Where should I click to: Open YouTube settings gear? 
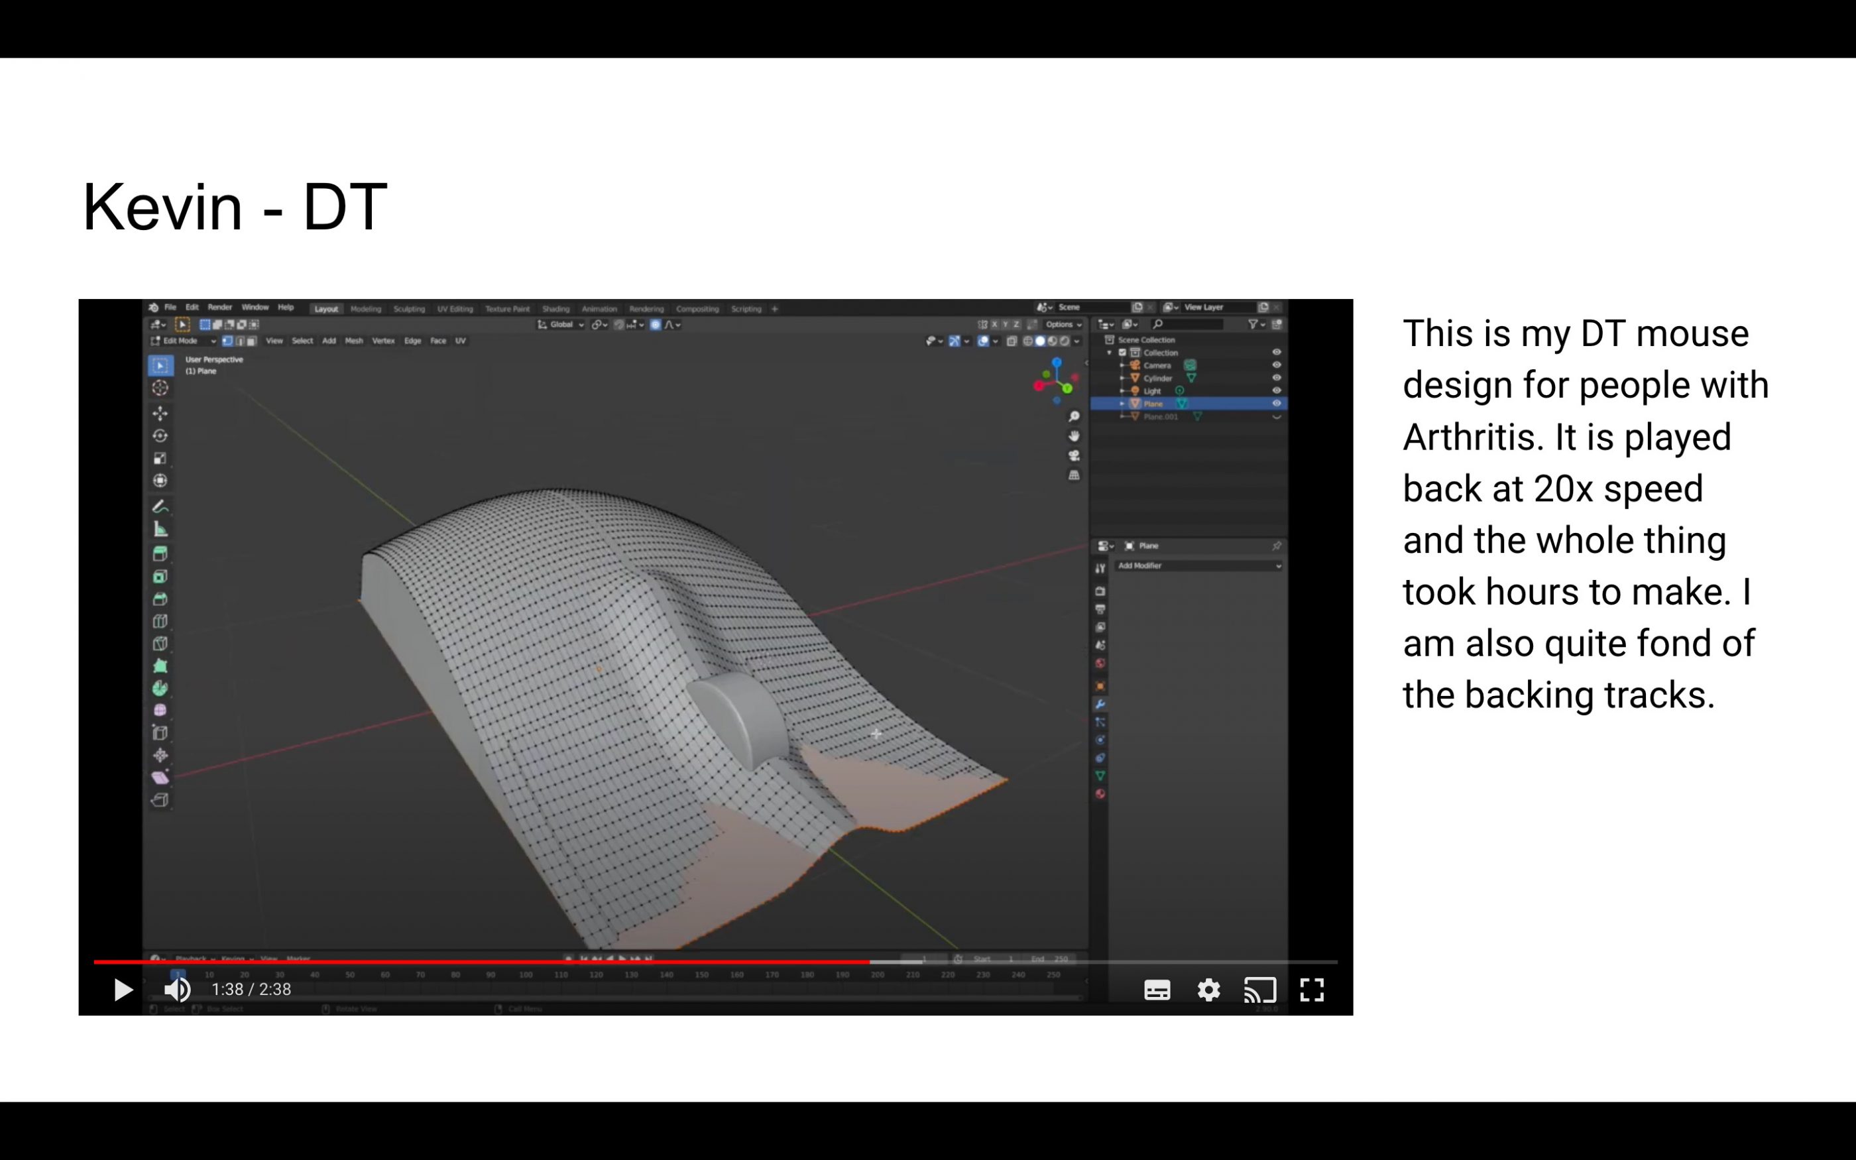pos(1208,990)
